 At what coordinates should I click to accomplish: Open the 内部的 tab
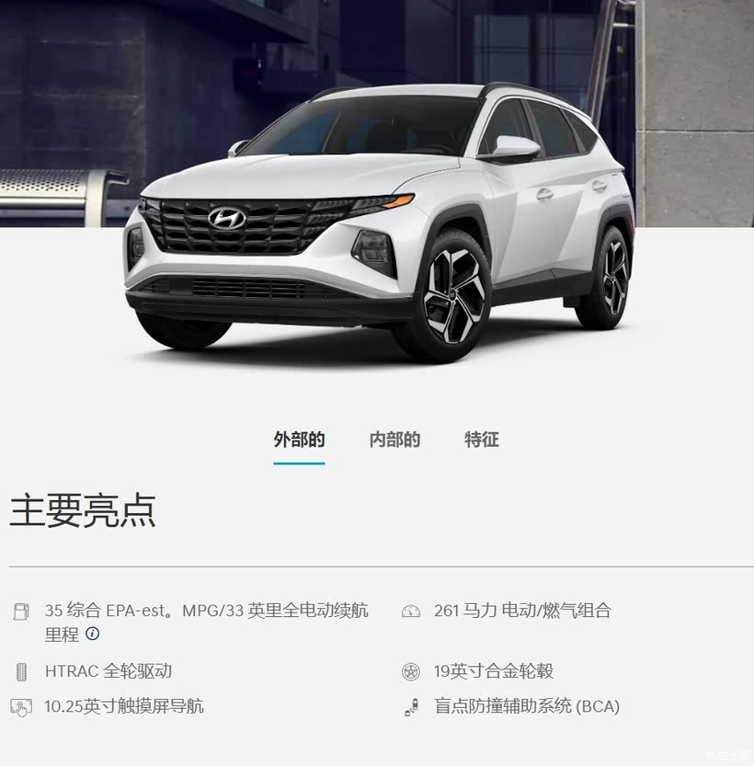point(394,440)
